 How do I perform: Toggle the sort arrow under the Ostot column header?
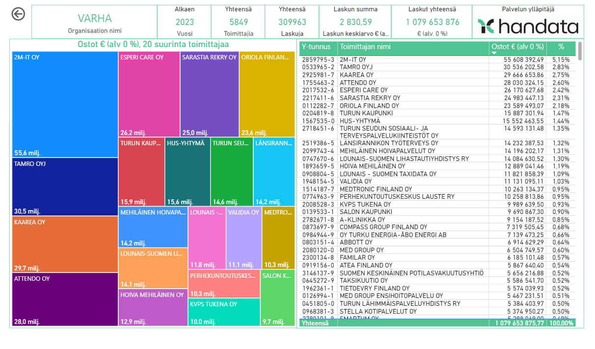494,53
